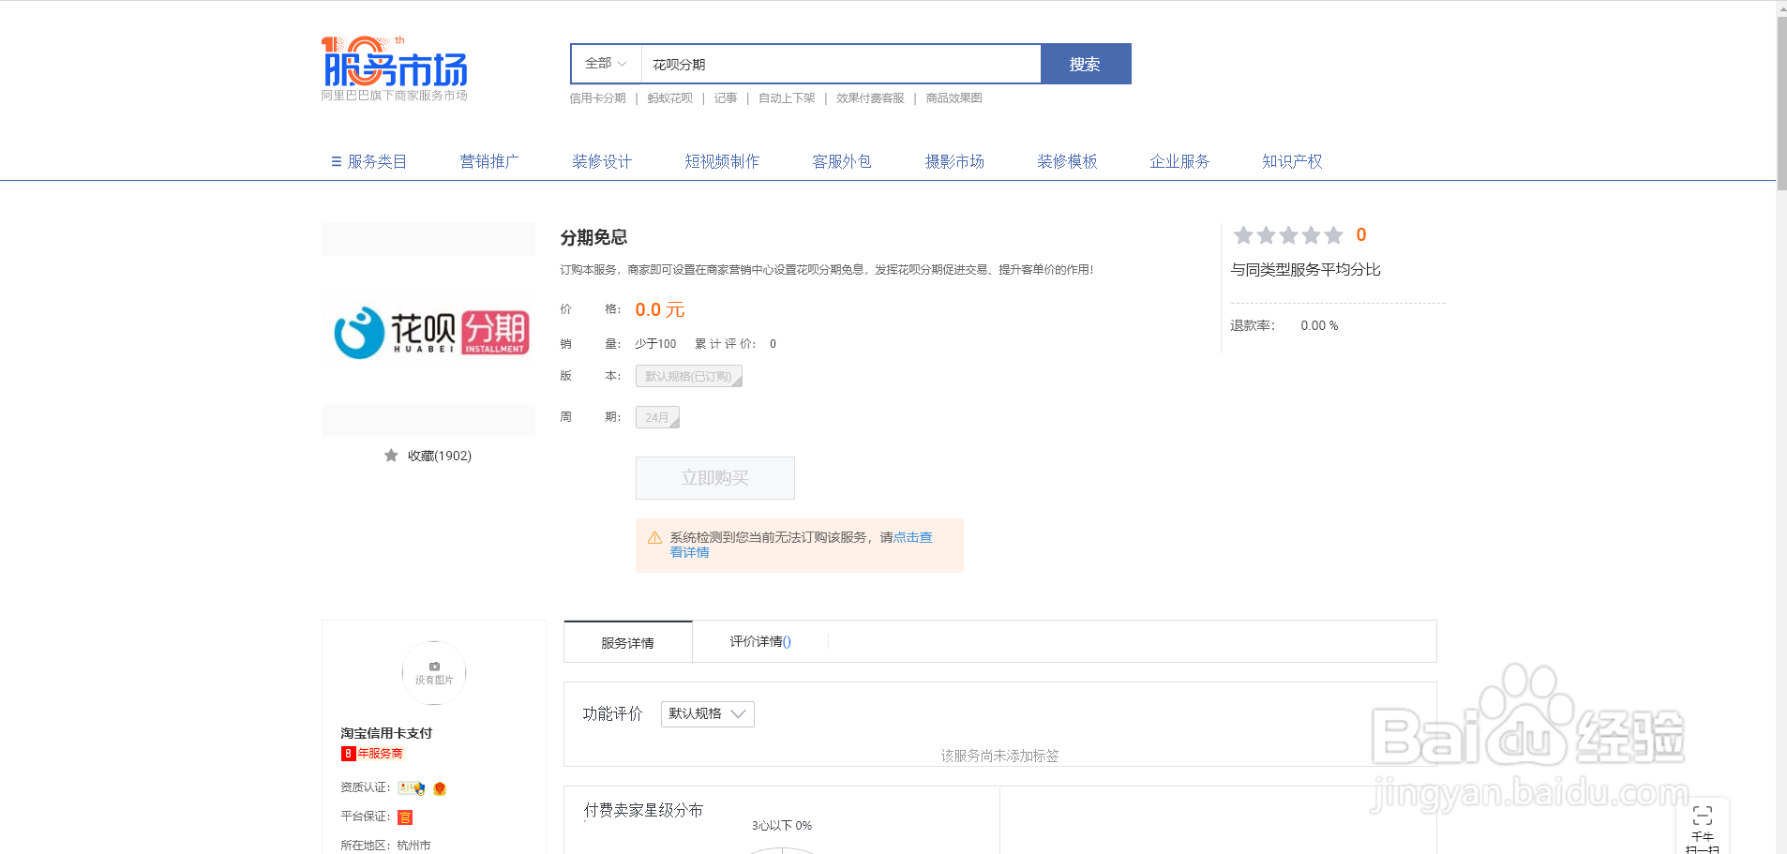Open the 效果付费客服 suggested search
The width and height of the screenshot is (1787, 854).
click(x=870, y=98)
